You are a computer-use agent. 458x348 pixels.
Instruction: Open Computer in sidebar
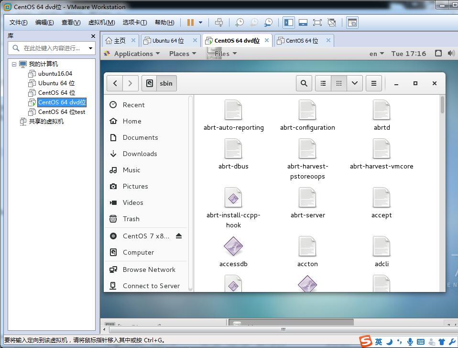(x=147, y=252)
